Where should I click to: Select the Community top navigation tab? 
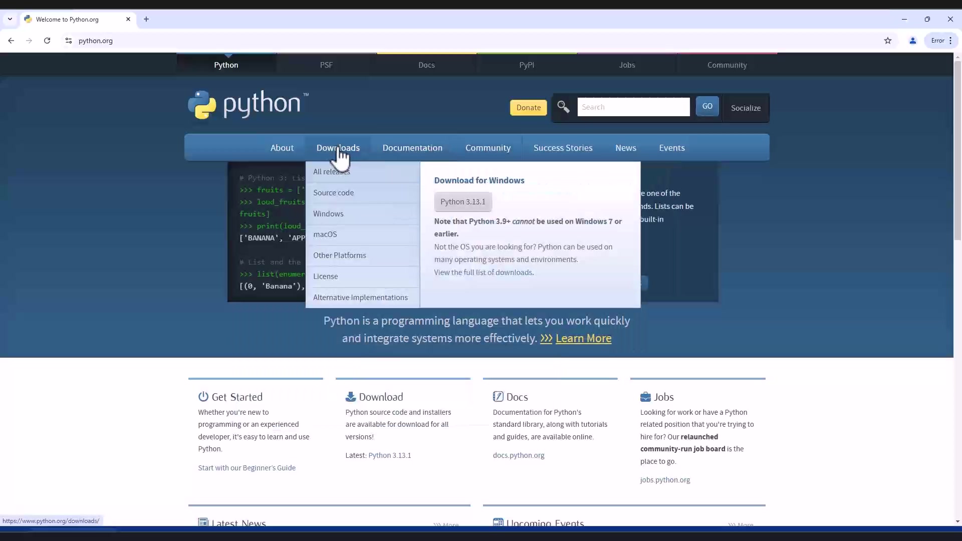[727, 65]
